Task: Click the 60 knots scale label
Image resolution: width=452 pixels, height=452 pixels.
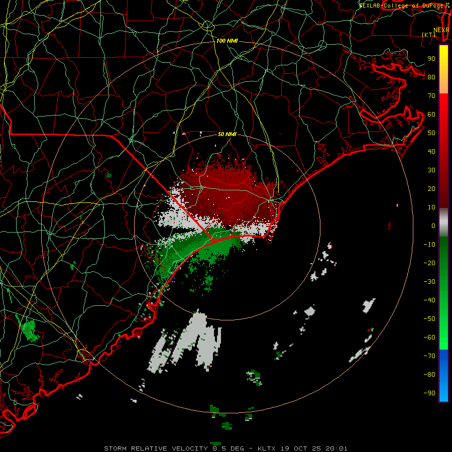Action: coord(431,115)
